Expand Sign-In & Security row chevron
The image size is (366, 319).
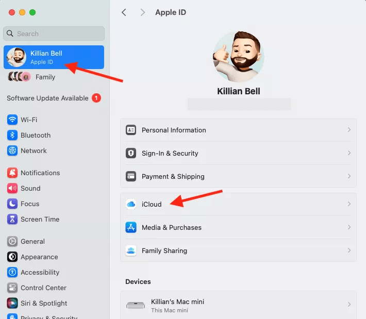[349, 153]
